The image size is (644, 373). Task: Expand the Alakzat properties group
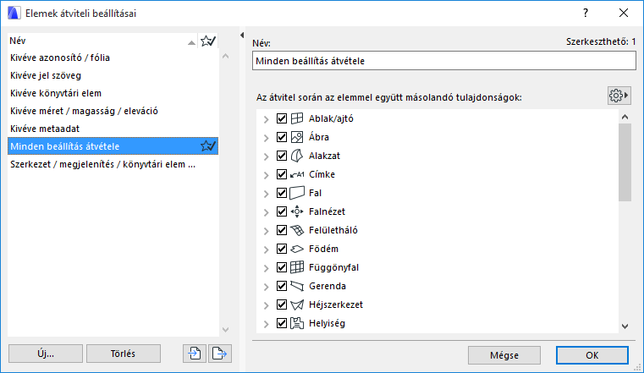tap(267, 156)
